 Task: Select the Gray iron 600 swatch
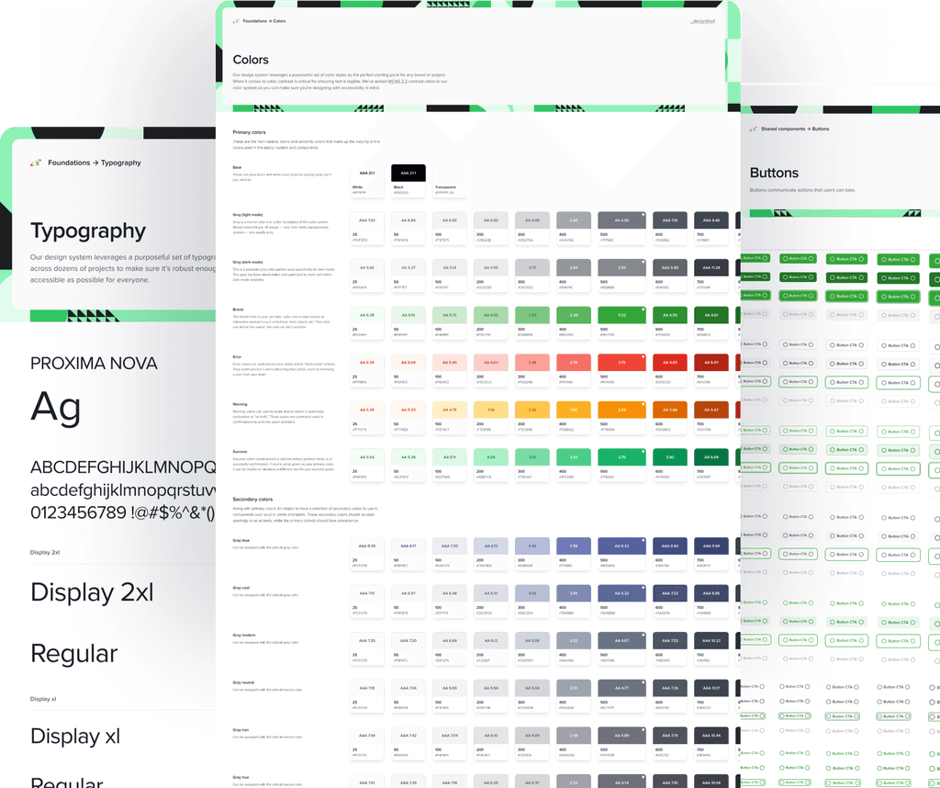[x=670, y=743]
